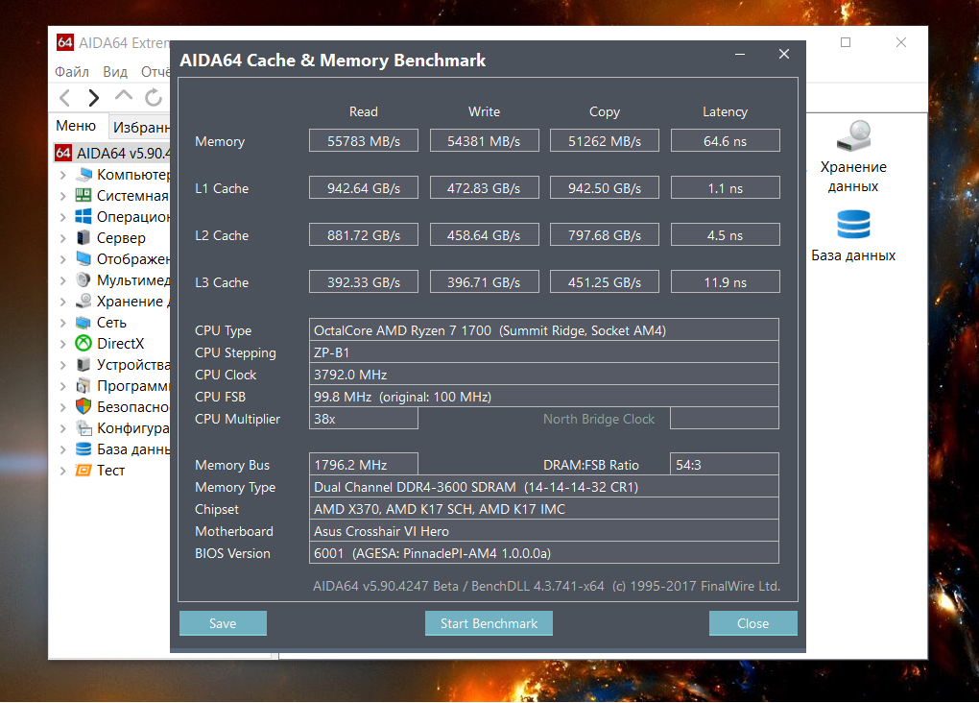The image size is (979, 703).
Task: Select the Сервер tree icon
Action: click(84, 238)
